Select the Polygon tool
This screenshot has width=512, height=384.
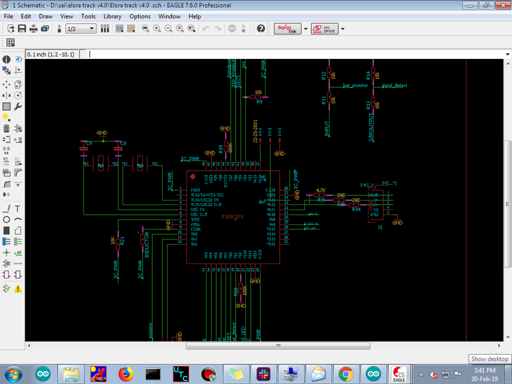pyautogui.click(x=18, y=231)
